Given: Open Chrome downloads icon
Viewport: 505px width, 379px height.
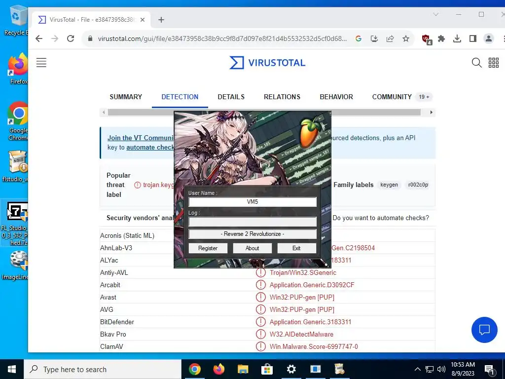Looking at the screenshot, I should click(x=457, y=38).
